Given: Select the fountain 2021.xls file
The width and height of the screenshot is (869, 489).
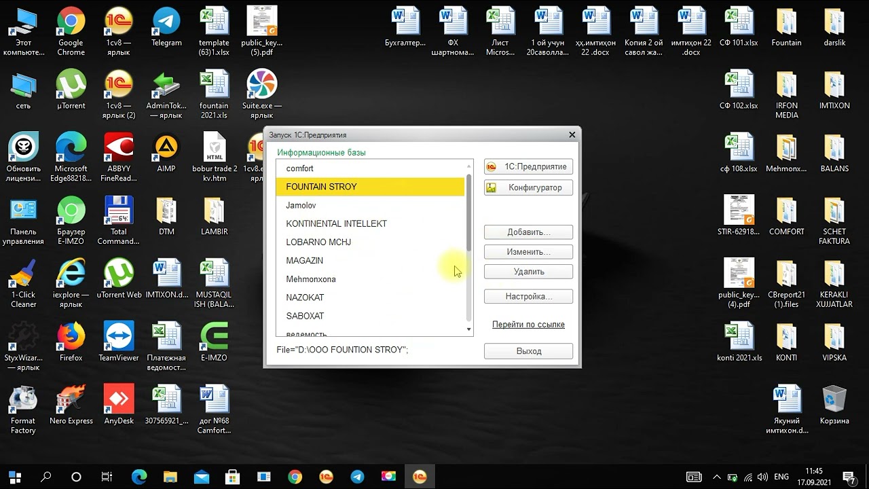Looking at the screenshot, I should coord(215,95).
